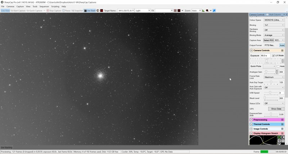The width and height of the screenshot is (288, 154).
Task: Open the Preprocessing section hamburger menu
Action: [282, 120]
